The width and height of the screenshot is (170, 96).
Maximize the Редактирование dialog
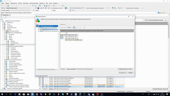129,17
